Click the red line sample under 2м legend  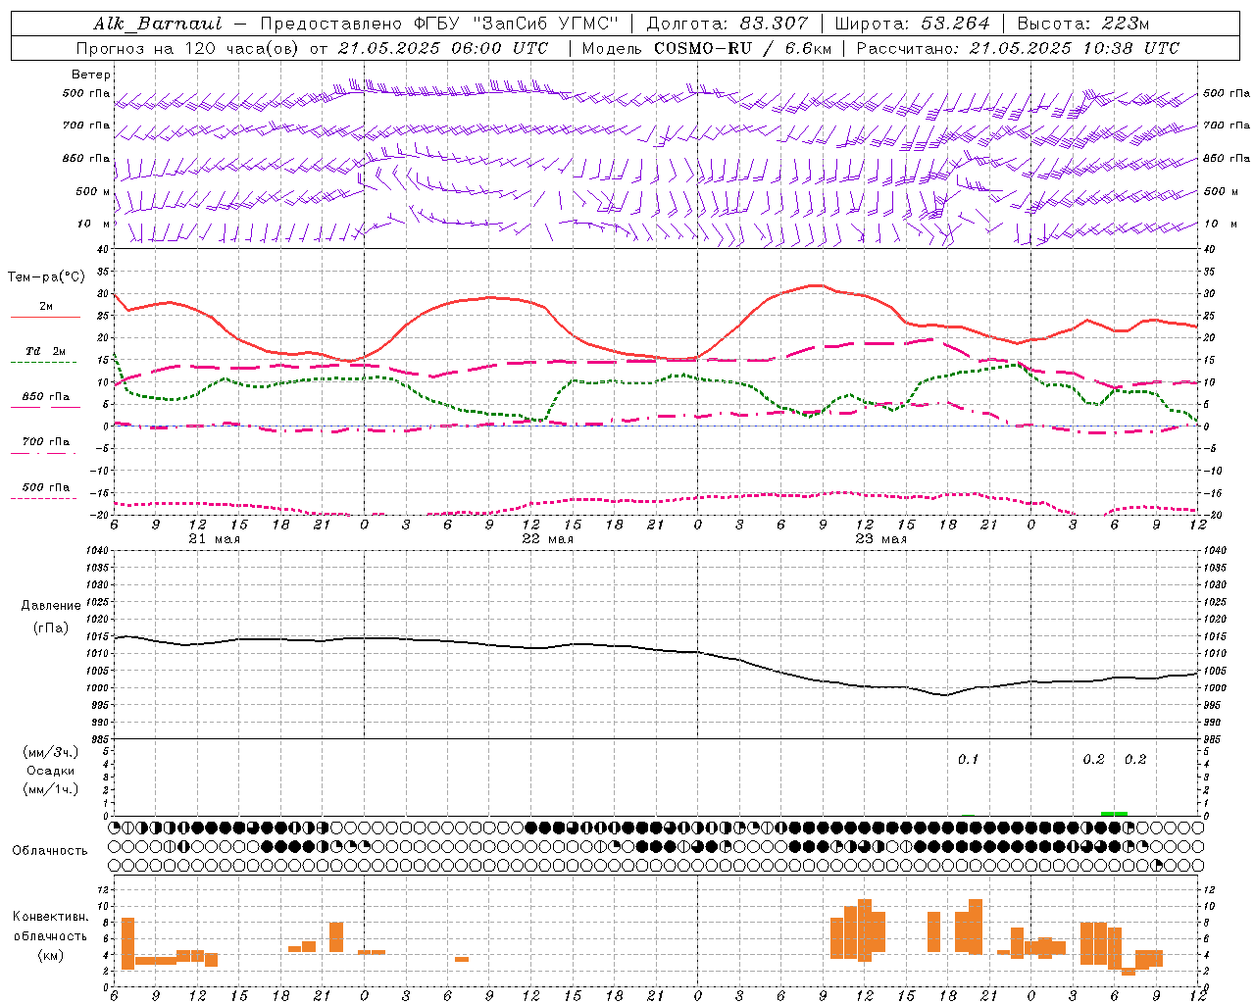click(x=45, y=318)
